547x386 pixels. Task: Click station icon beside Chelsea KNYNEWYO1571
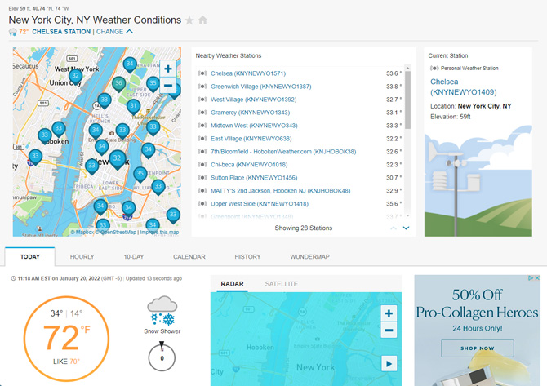(202, 73)
